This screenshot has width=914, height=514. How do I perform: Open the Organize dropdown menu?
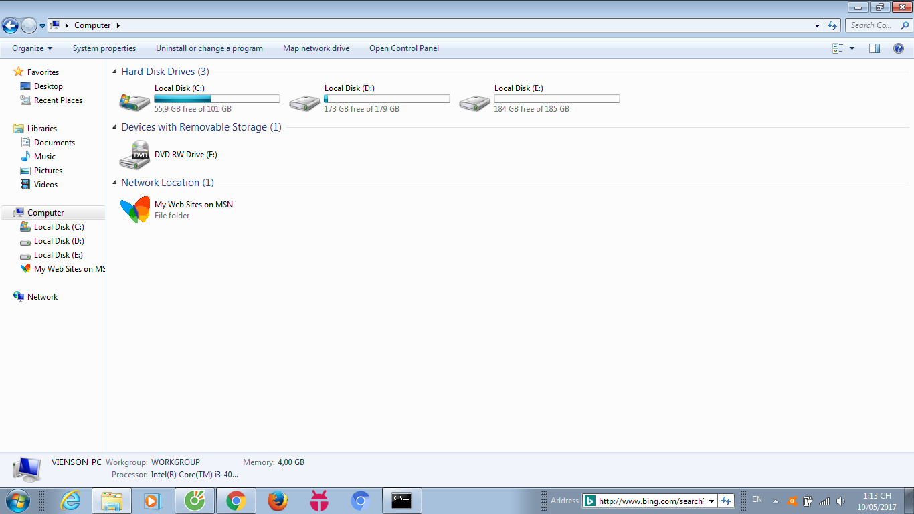click(32, 48)
